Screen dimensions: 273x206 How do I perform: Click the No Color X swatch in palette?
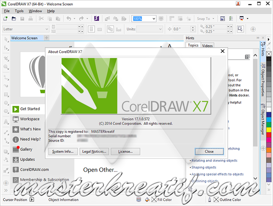click(269, 54)
